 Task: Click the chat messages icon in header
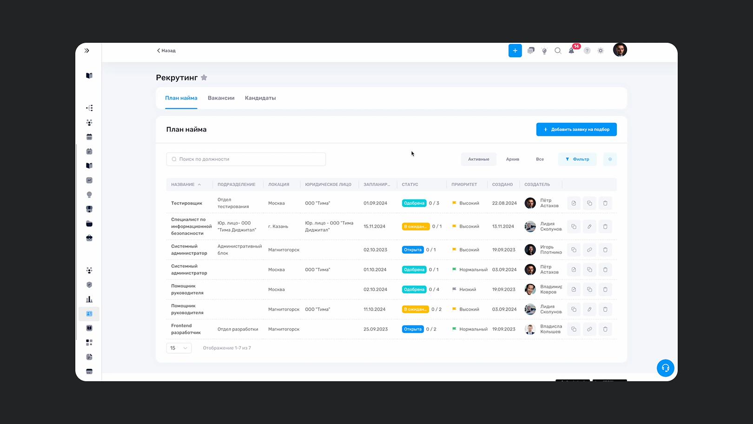[531, 51]
